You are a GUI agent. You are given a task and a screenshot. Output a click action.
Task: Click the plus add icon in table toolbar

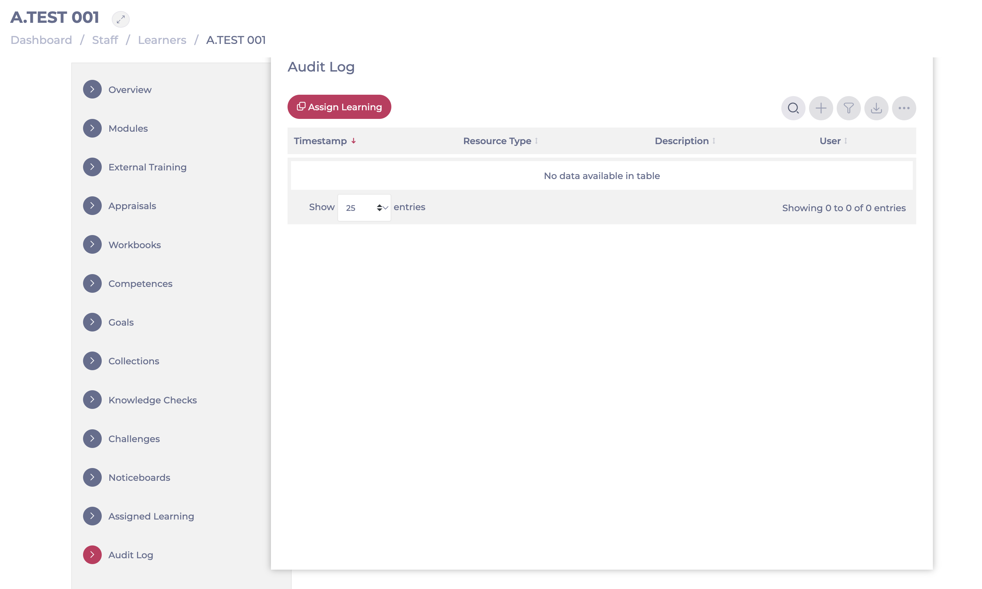click(x=821, y=108)
